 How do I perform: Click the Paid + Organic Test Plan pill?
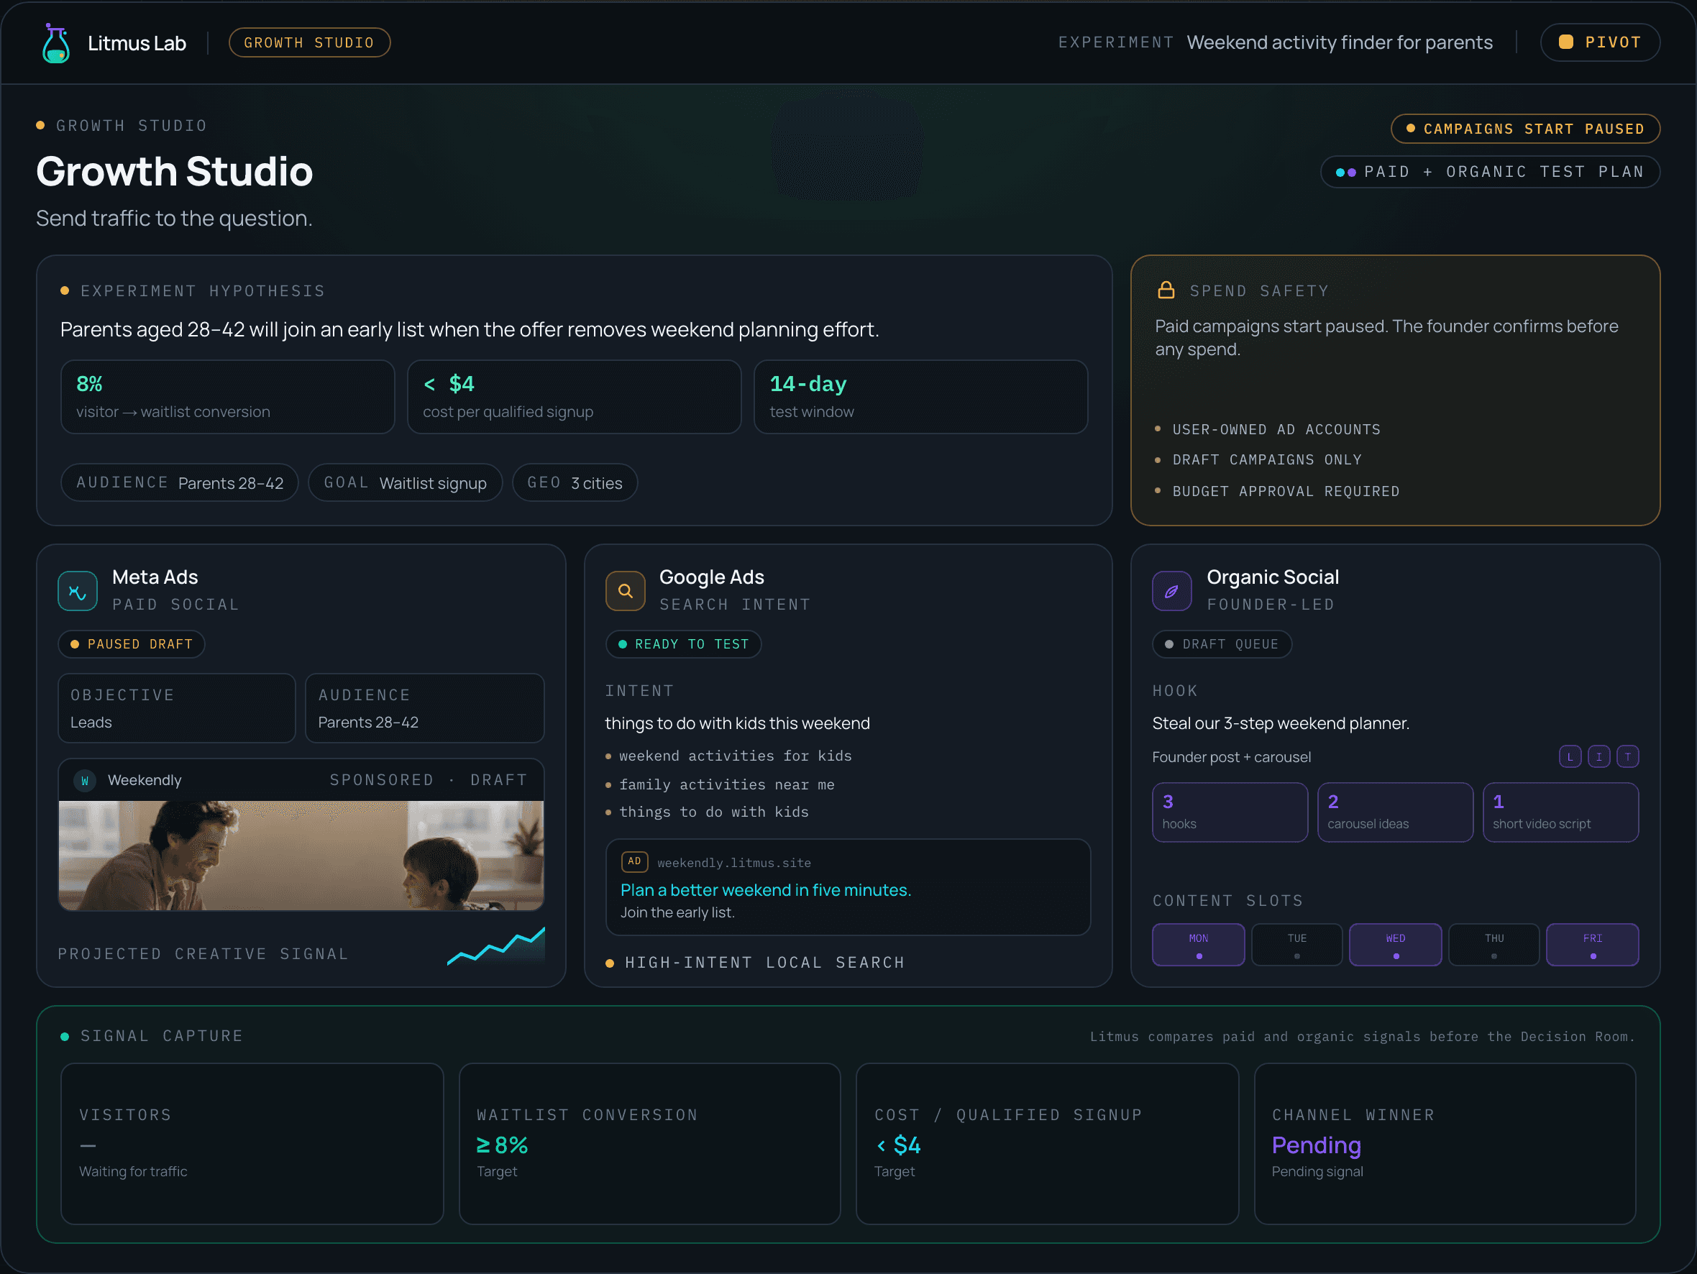1490,172
